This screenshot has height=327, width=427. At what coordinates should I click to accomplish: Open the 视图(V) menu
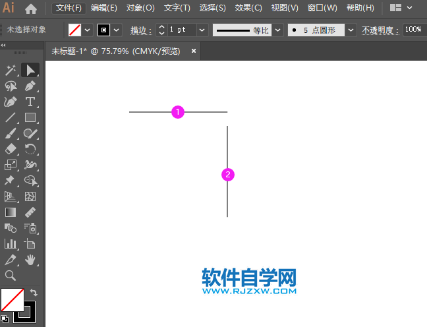click(285, 8)
